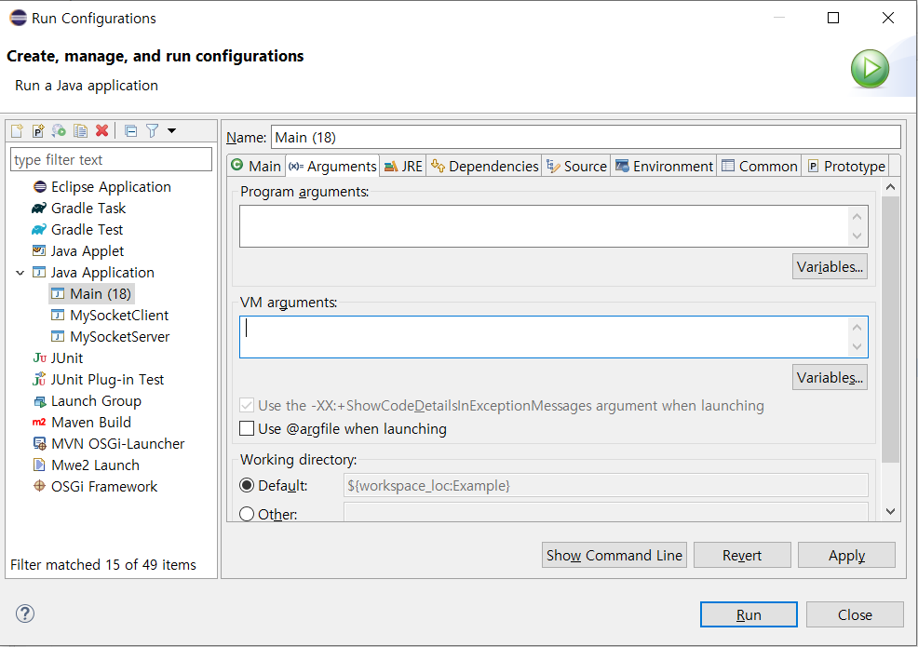Select JUnit launch type

click(58, 358)
